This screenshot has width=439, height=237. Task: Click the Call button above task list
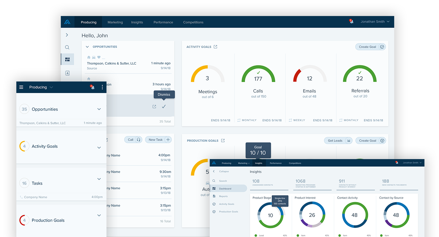tap(133, 140)
